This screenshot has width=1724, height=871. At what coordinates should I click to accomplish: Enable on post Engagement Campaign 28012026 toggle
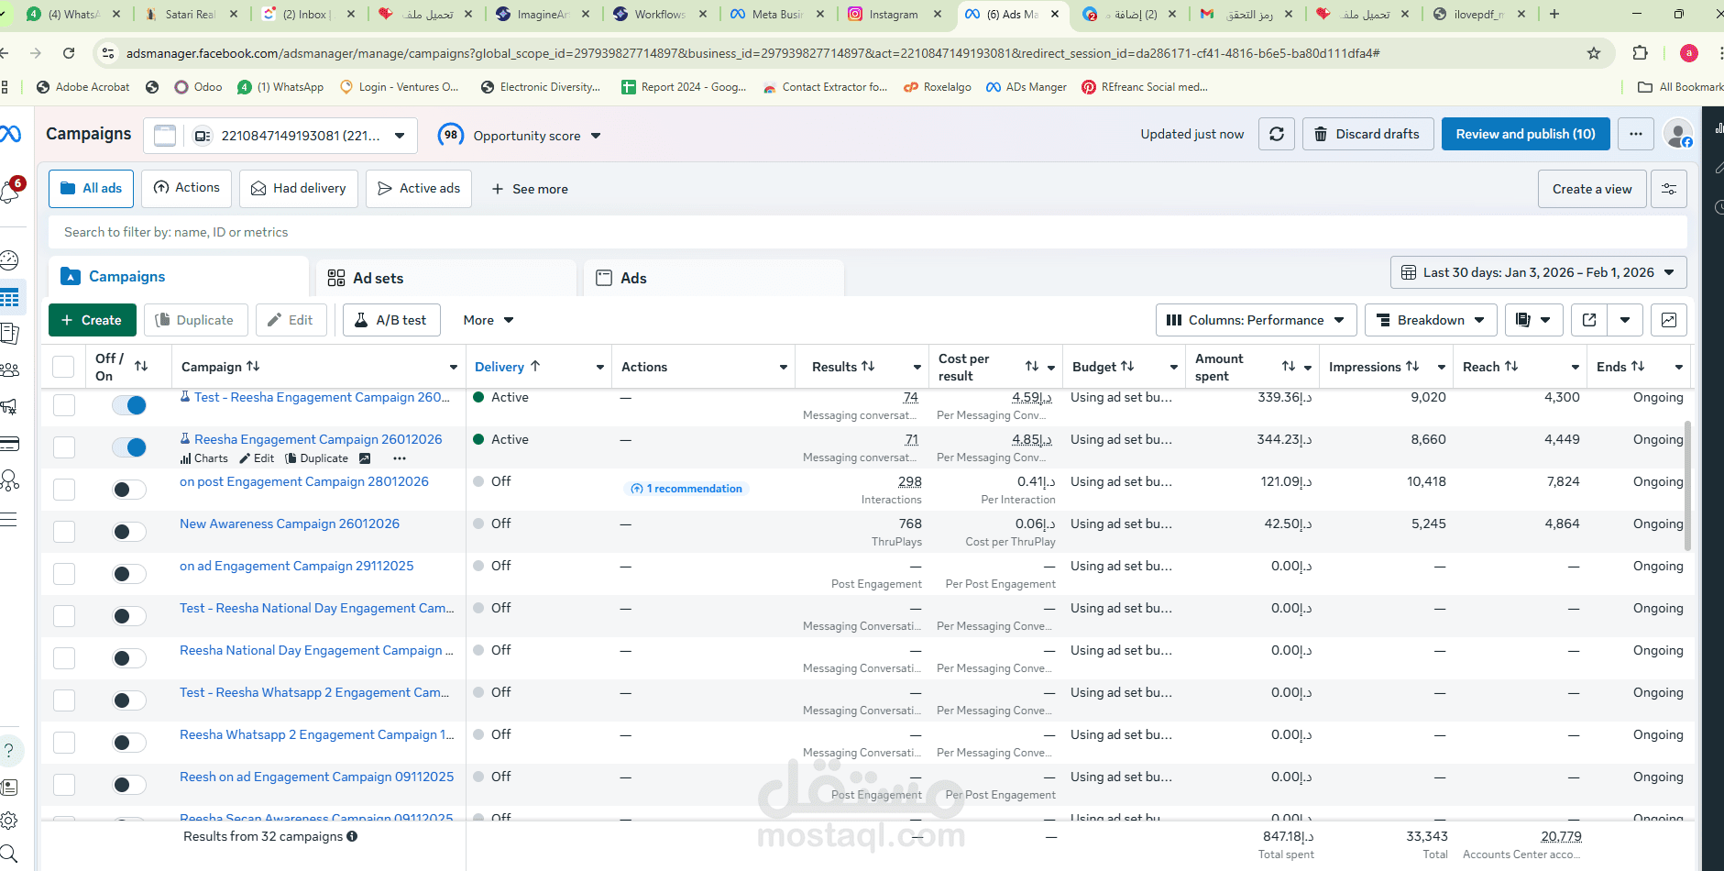[x=129, y=490]
